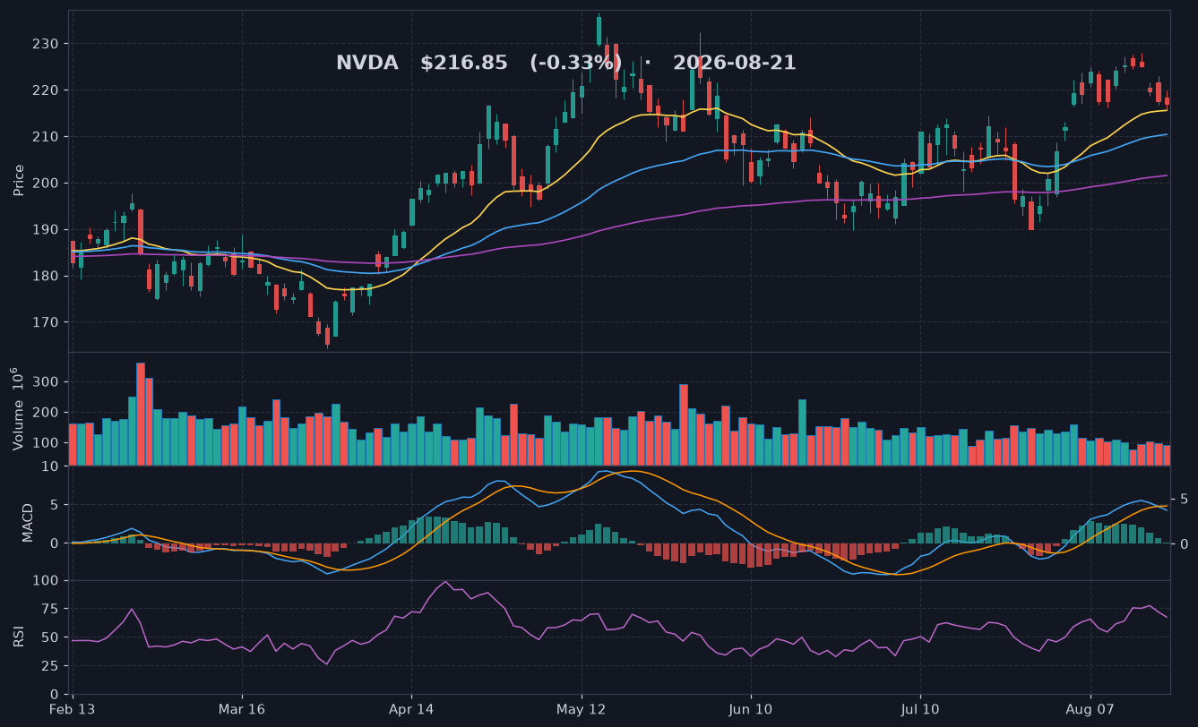Click the 180 price tick label
Screen dimensions: 1198x727
(x=46, y=276)
